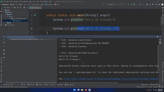The height and width of the screenshot is (92, 164).
Task: Open the Android view selector dropdown
Action: (x=8, y=7)
